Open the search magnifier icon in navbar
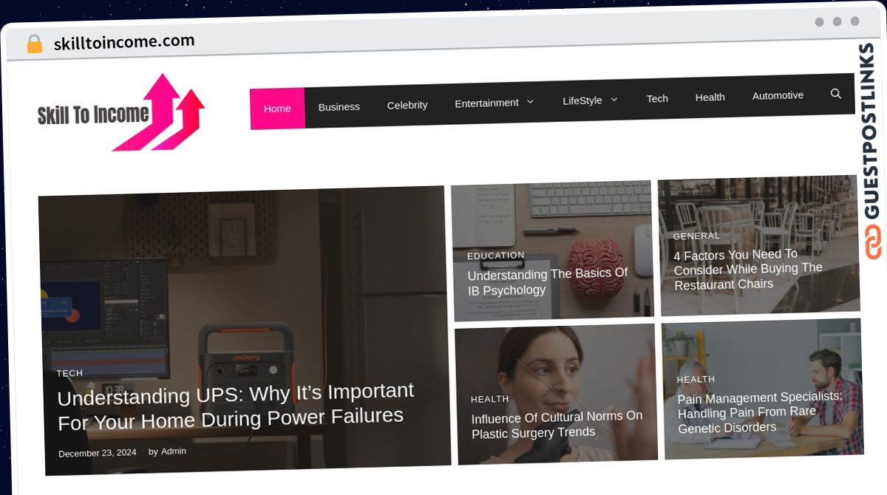 point(836,94)
